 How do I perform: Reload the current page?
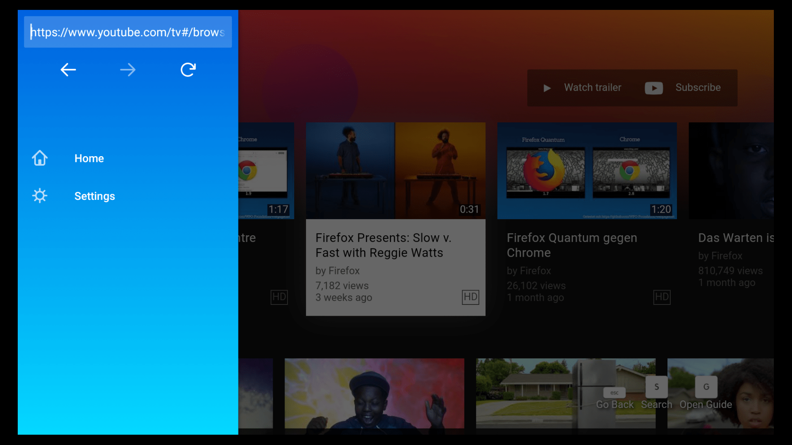coord(188,70)
